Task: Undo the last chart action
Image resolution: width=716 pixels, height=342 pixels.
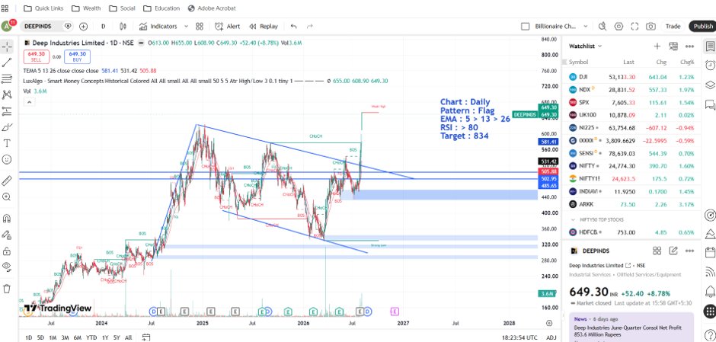Action: coord(293,26)
